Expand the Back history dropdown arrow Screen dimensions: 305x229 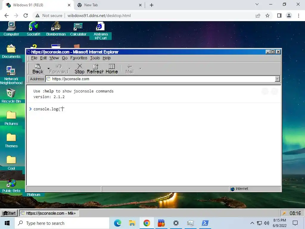coord(49,69)
